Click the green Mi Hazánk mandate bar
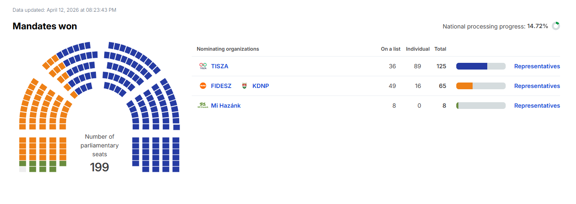576x204 pixels. tap(458, 106)
